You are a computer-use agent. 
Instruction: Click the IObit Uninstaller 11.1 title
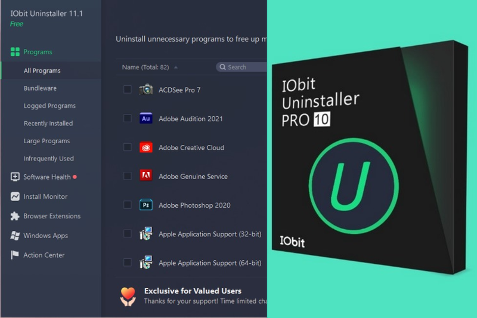[x=47, y=13]
